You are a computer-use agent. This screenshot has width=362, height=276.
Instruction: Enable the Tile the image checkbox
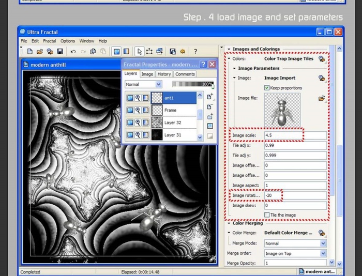coord(267,215)
